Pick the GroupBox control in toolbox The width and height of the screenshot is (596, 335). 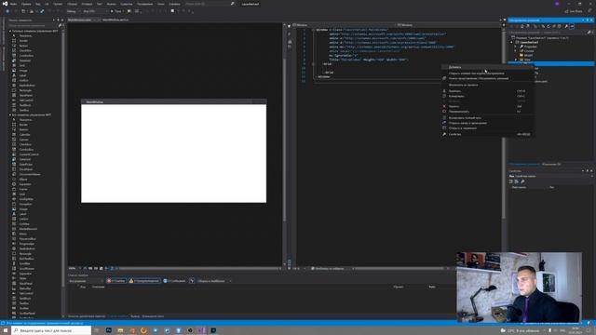coord(25,204)
